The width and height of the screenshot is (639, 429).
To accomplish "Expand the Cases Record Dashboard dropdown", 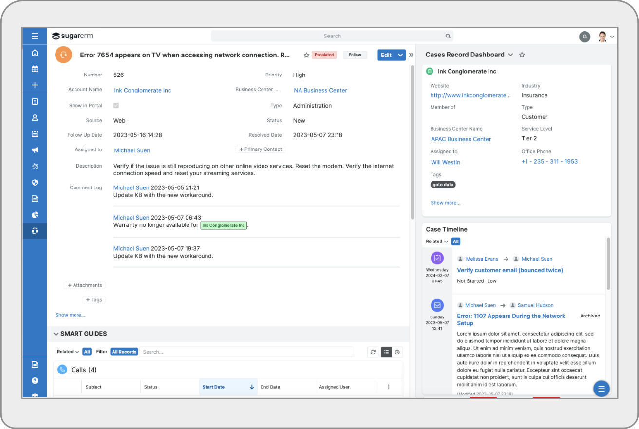I will (x=510, y=55).
